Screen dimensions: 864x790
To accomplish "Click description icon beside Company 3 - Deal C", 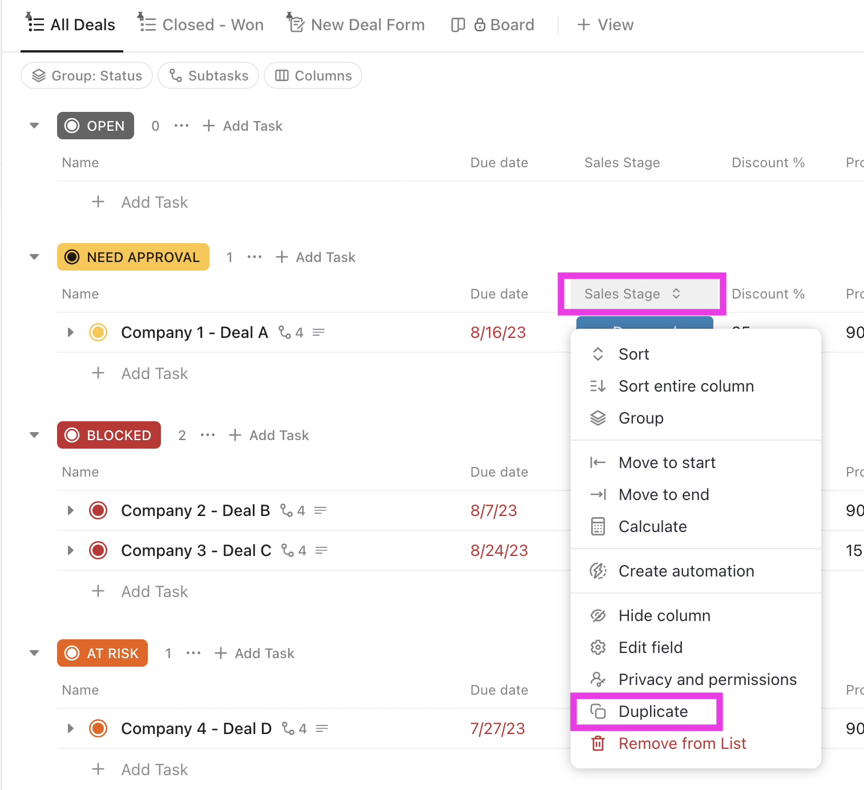I will pos(321,551).
